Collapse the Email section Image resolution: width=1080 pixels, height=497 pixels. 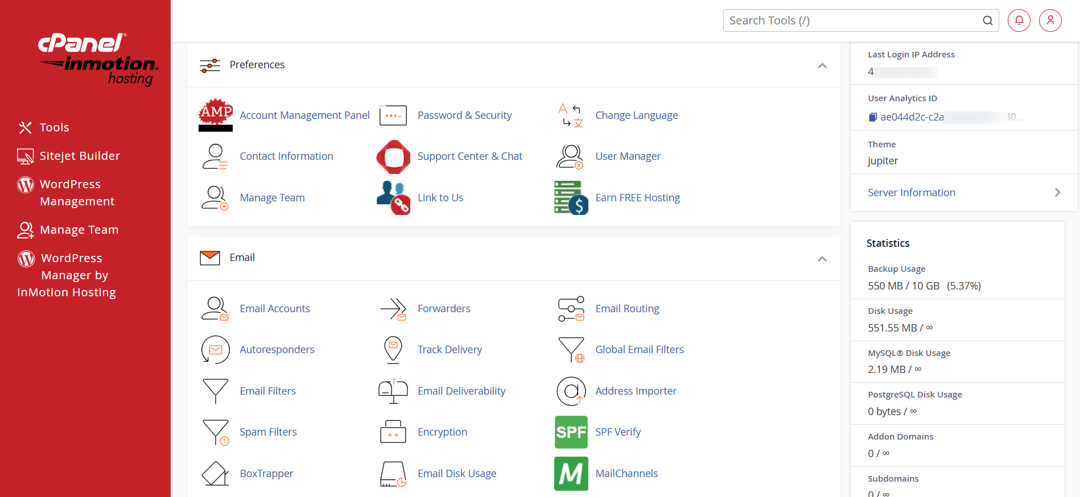pos(822,259)
